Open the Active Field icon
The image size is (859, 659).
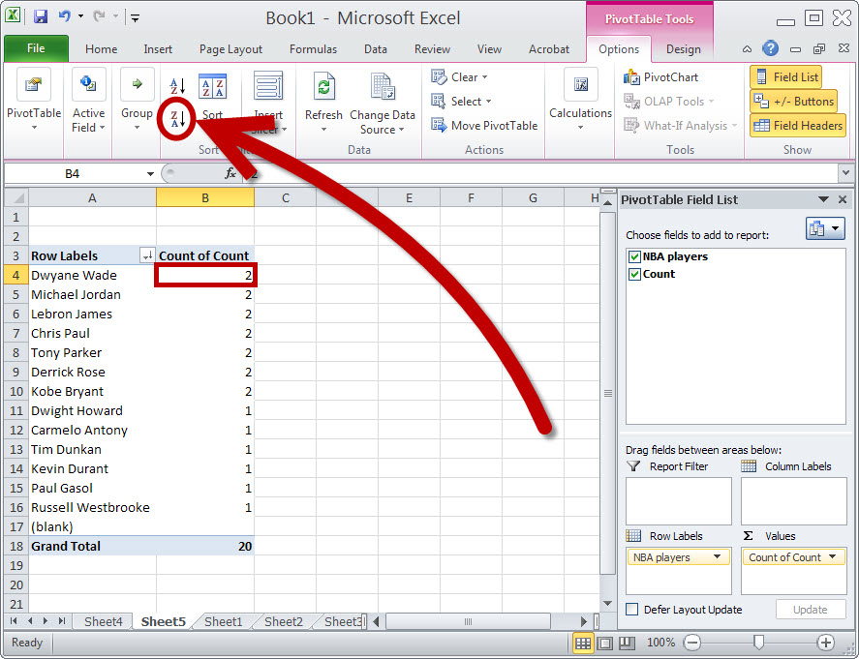88,84
